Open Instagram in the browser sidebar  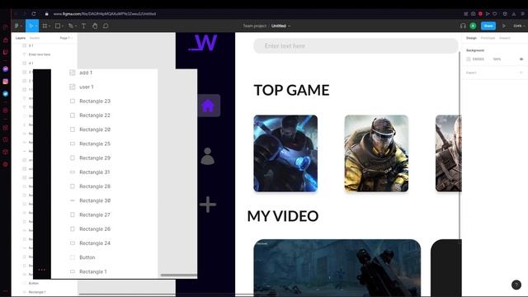(x=6, y=82)
